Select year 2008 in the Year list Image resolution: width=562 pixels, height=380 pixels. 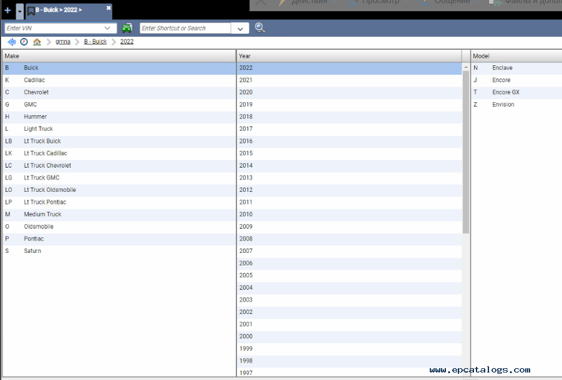(349, 239)
